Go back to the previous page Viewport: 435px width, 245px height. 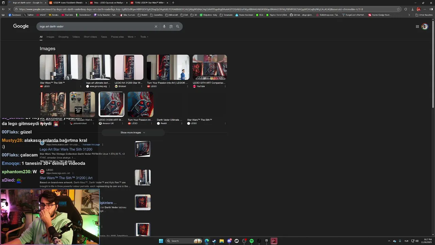[x=3, y=9]
